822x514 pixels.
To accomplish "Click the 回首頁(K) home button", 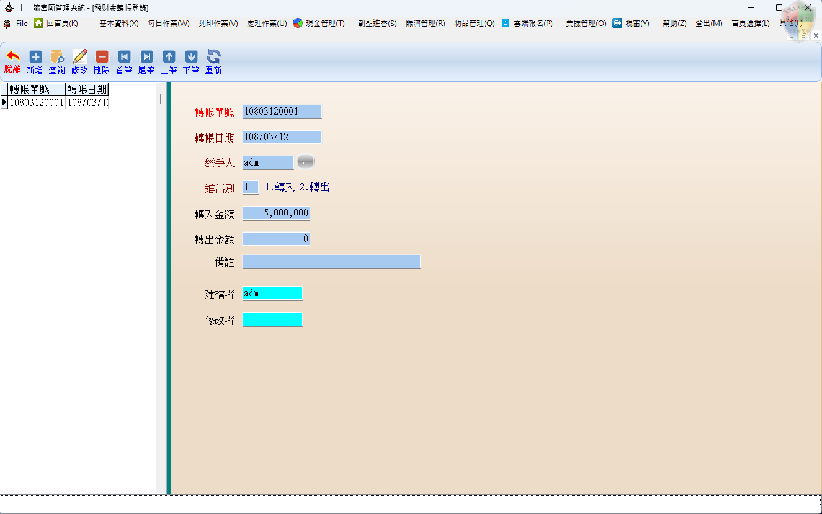I will [56, 24].
